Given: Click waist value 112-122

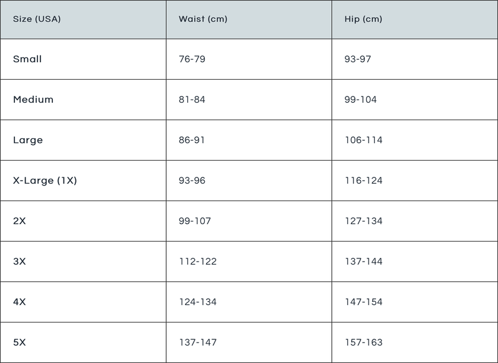Looking at the screenshot, I should [197, 262].
